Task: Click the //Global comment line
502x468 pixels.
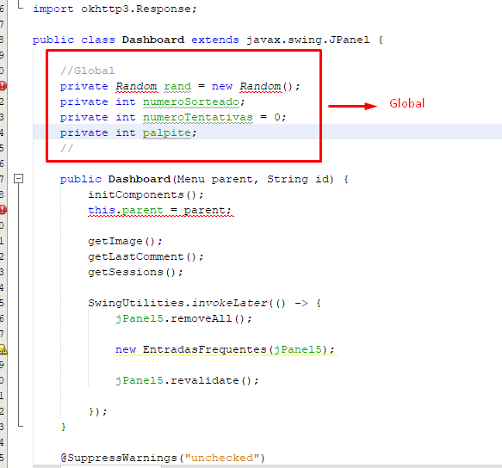Action: point(88,71)
